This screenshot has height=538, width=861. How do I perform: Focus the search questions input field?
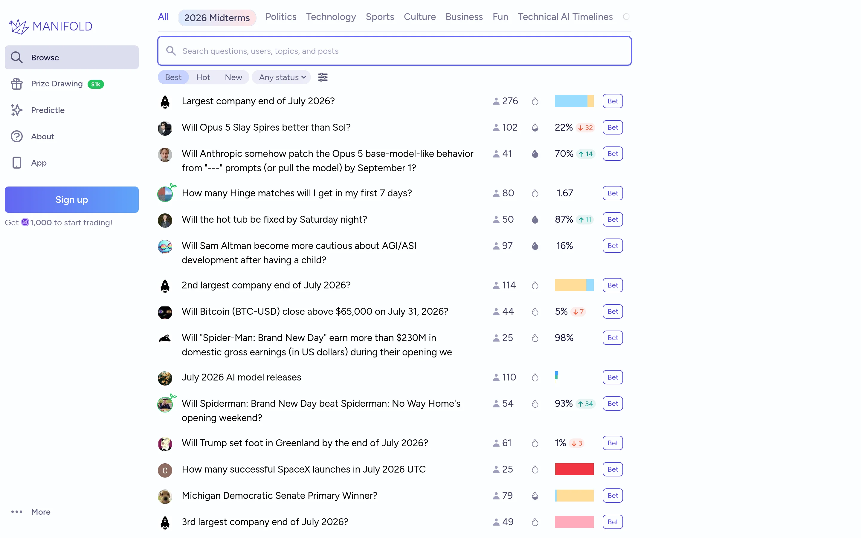[x=394, y=51]
